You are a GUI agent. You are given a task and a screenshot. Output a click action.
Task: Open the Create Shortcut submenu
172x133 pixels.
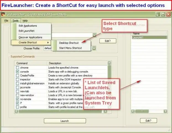tap(31, 42)
